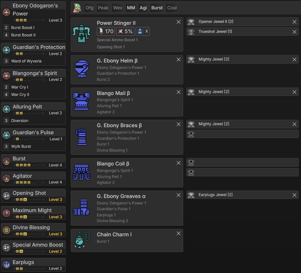This screenshot has height=273, width=301.
Task: Turn off the MM buff toggle
Action: [131, 8]
